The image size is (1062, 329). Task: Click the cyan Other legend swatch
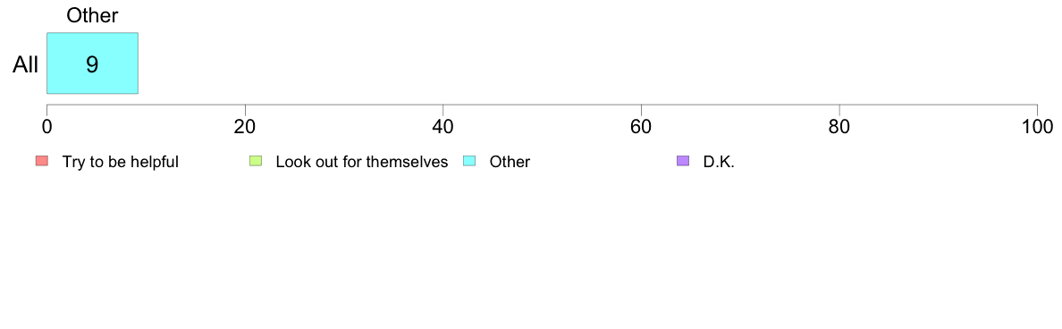[x=468, y=161]
